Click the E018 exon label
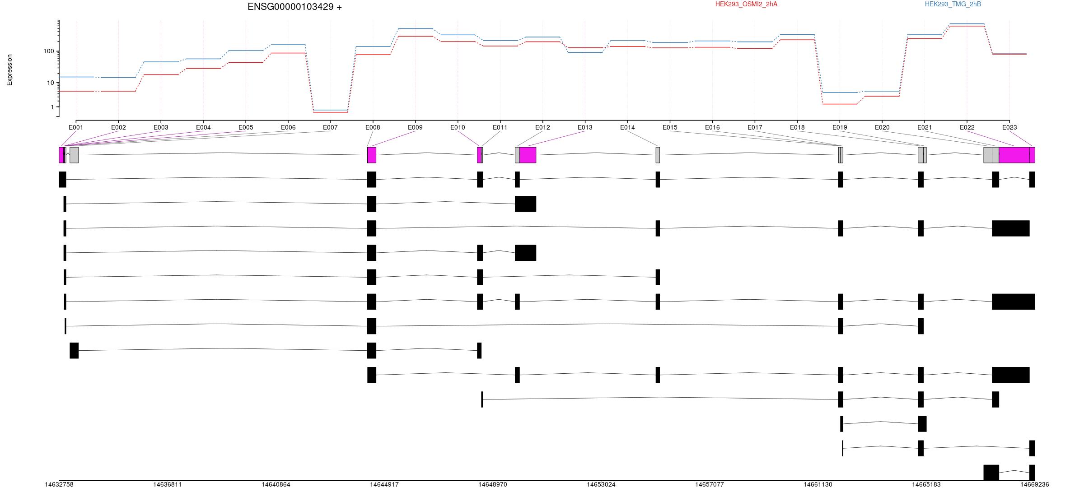Viewport: 1084px width, 492px height. click(x=797, y=127)
